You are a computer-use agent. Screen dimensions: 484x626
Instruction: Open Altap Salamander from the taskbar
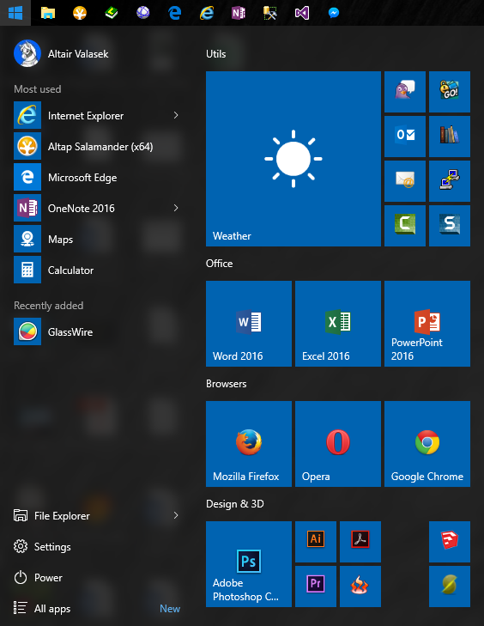(80, 13)
